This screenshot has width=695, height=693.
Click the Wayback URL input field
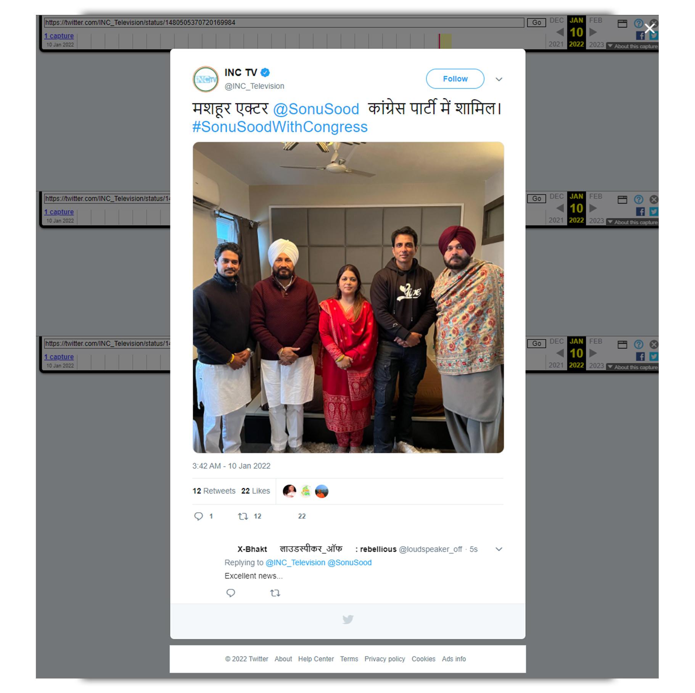pyautogui.click(x=284, y=23)
